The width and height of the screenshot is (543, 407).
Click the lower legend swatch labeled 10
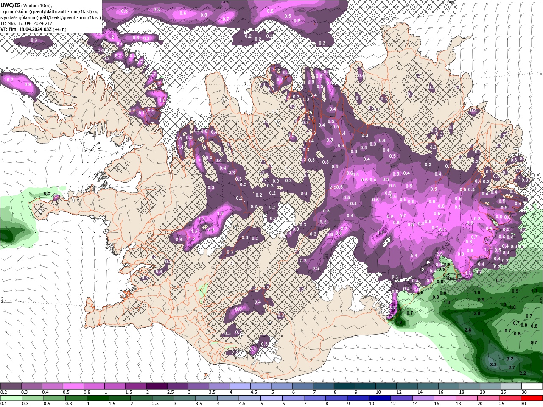pos(380,398)
